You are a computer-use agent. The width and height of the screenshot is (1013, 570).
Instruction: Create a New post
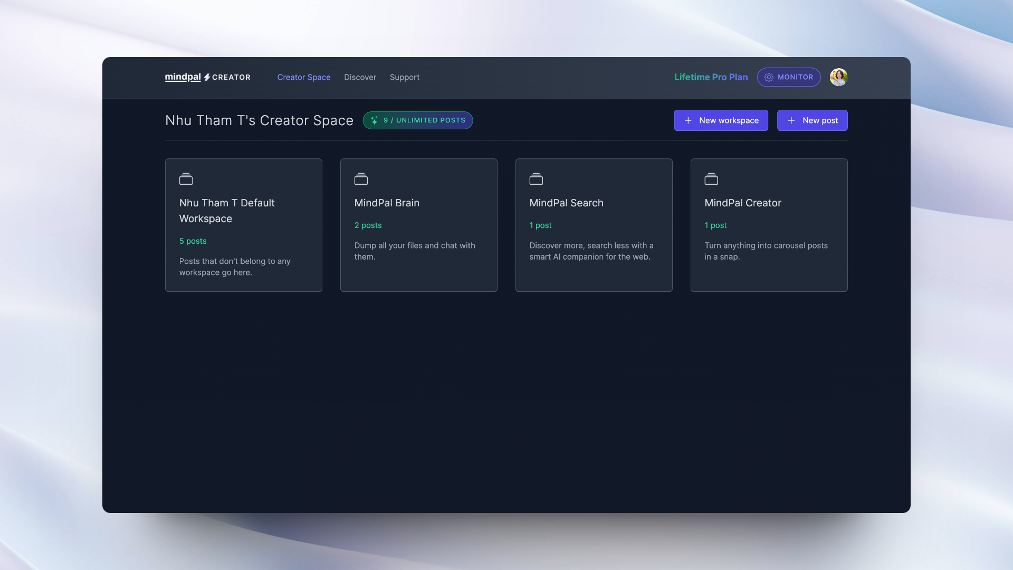pos(812,120)
